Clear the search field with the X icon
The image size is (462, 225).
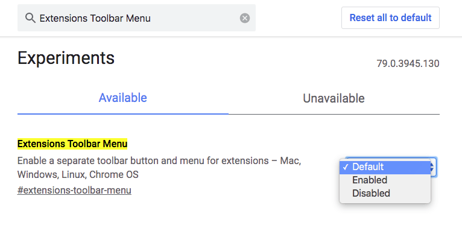click(x=244, y=18)
